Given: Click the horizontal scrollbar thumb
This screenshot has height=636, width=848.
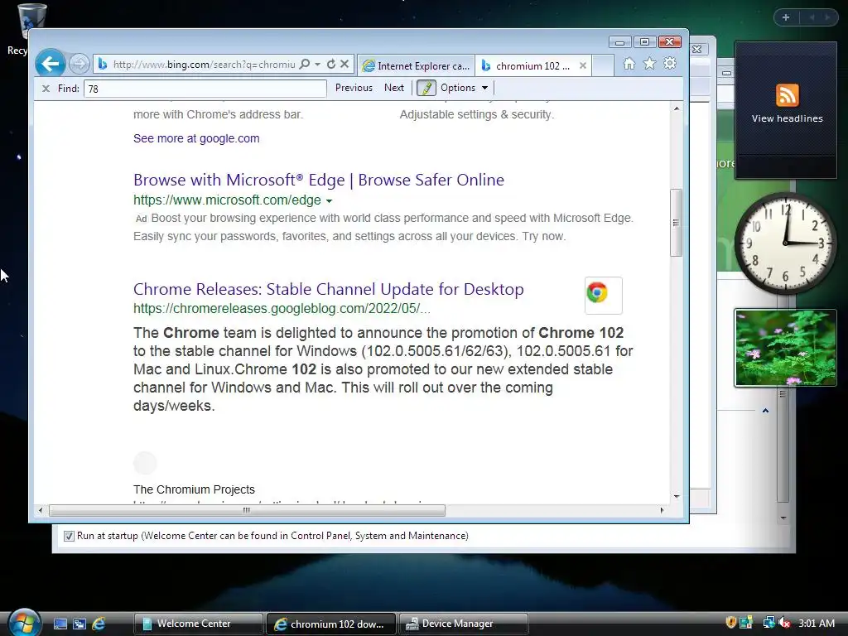Looking at the screenshot, I should (247, 510).
